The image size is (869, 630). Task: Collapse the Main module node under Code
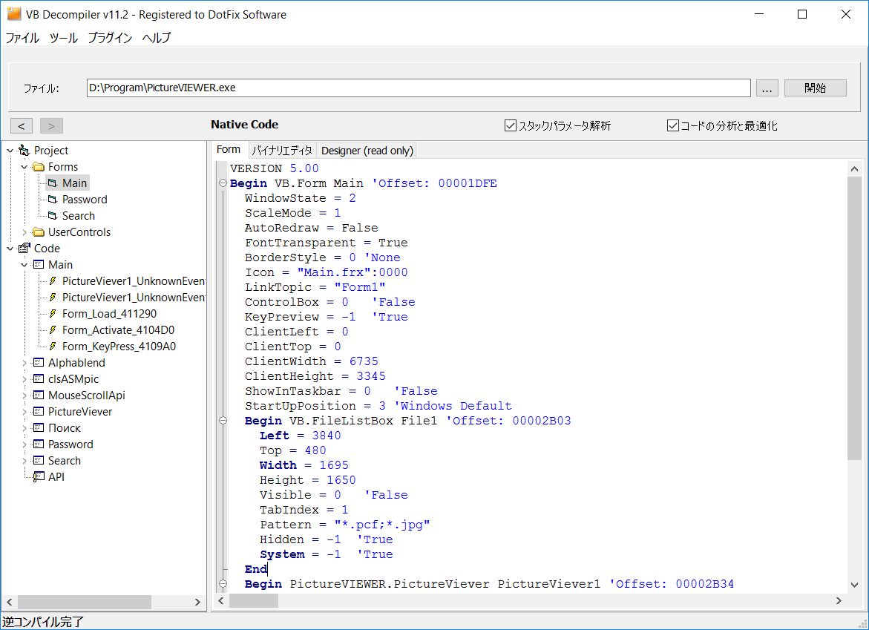tap(24, 265)
